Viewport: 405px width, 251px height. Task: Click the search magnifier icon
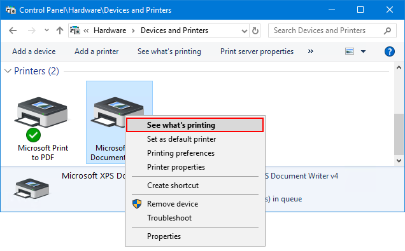point(387,31)
